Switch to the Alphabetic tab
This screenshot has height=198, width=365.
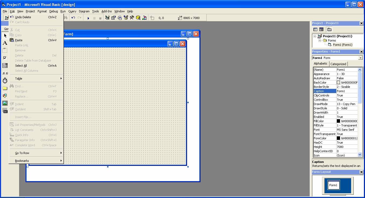pyautogui.click(x=320, y=63)
